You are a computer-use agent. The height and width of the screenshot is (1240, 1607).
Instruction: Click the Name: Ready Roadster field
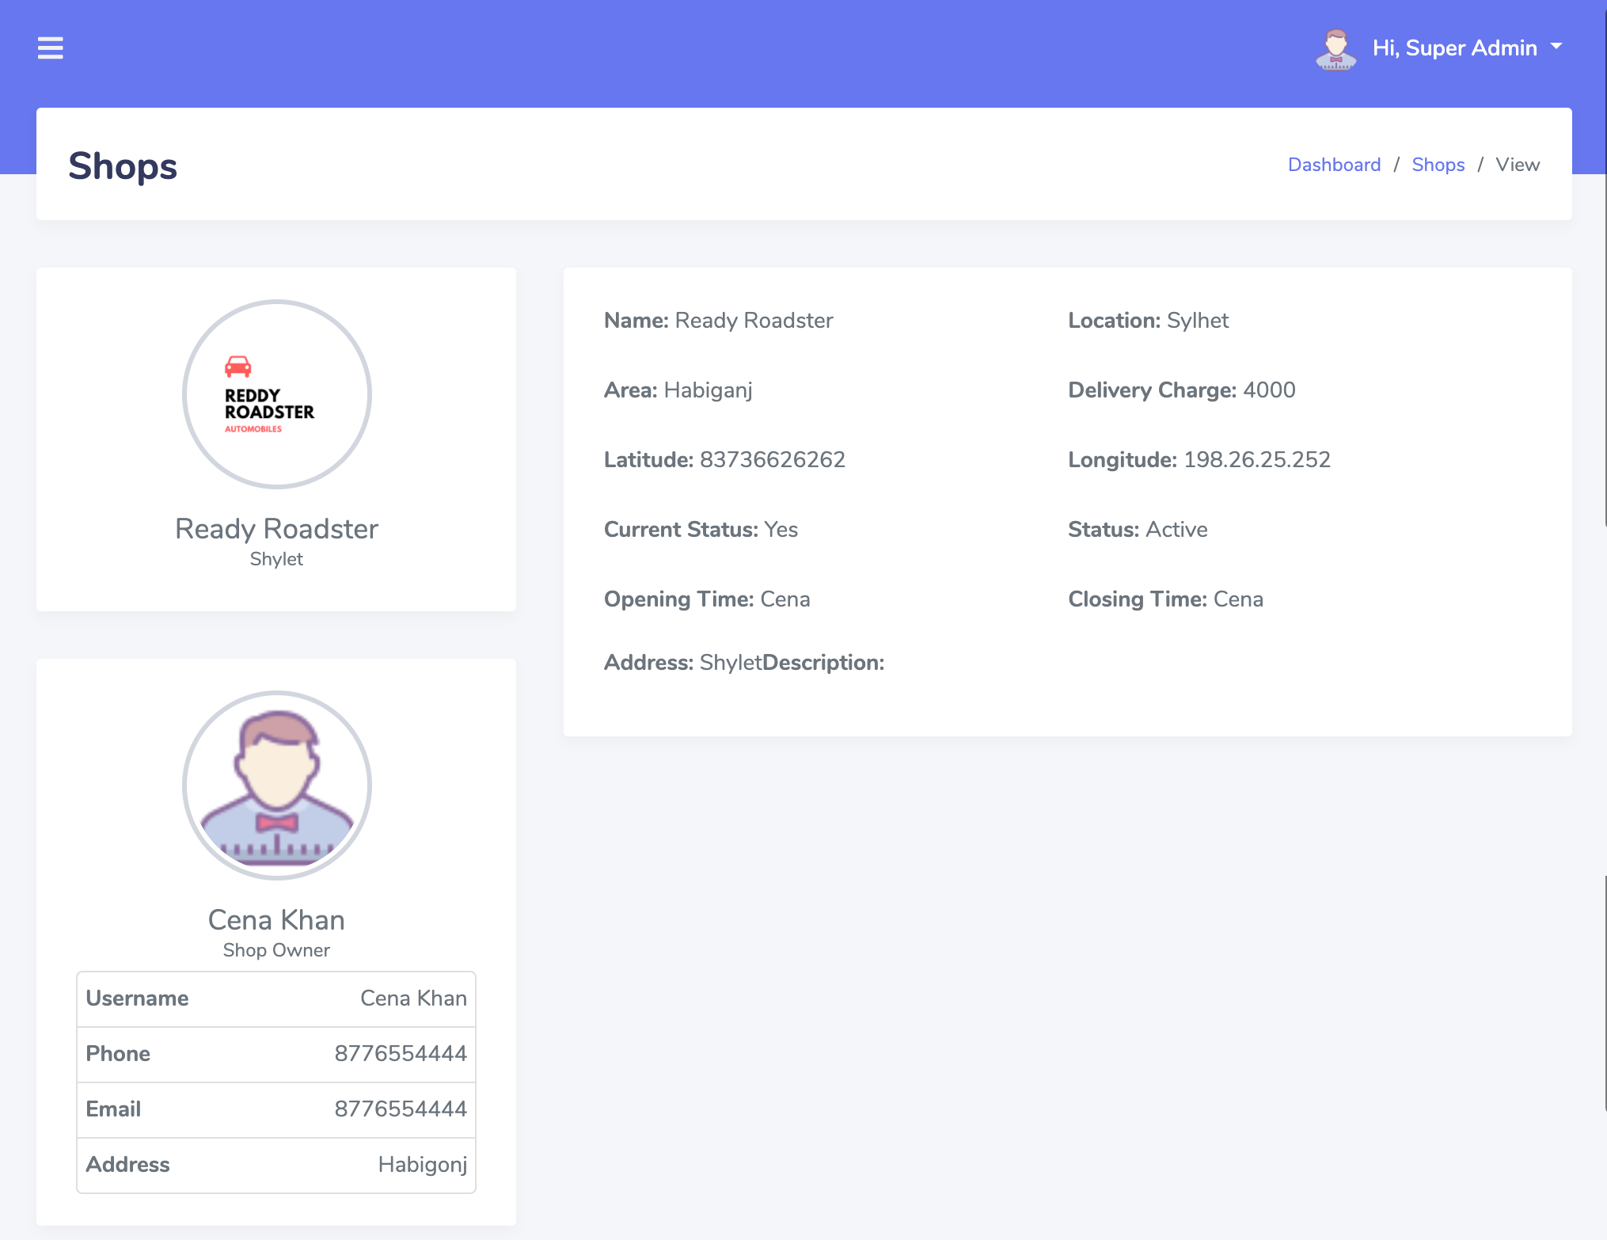(718, 321)
